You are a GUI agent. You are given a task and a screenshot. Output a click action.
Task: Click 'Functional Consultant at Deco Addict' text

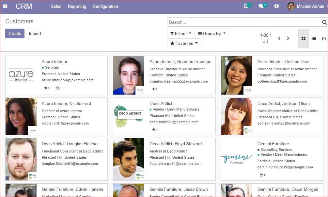coord(72,151)
